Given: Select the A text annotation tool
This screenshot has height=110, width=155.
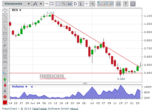Looking at the screenshot, I should click(5, 91).
